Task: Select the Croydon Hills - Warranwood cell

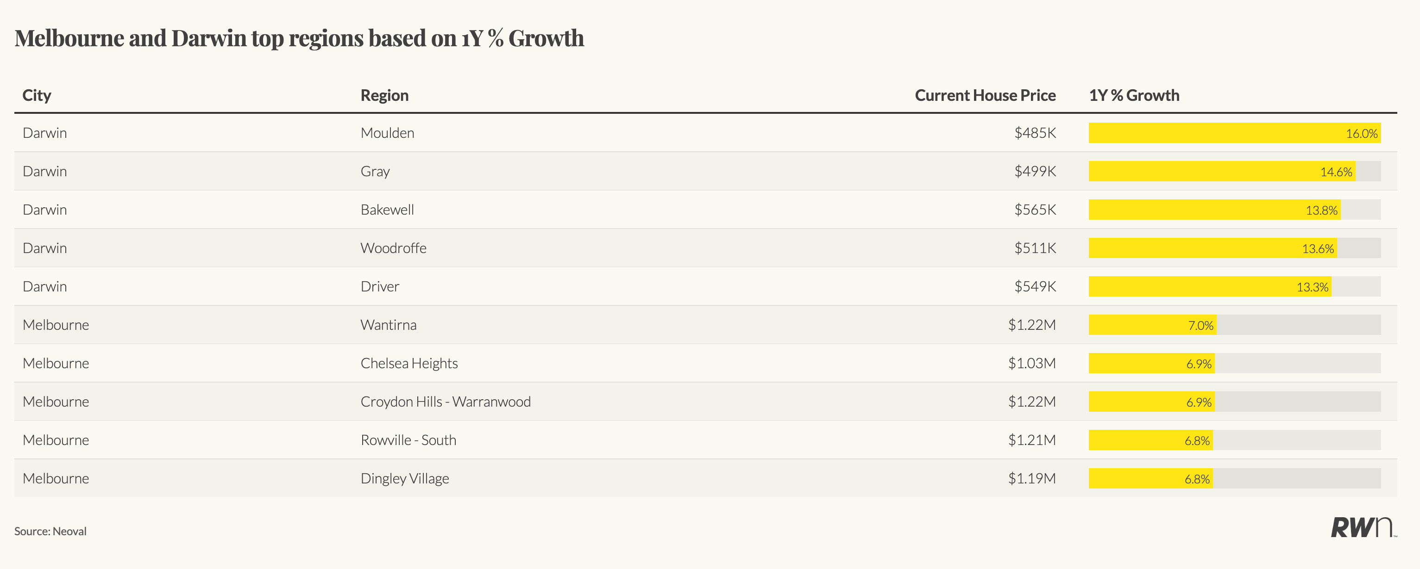Action: [446, 402]
